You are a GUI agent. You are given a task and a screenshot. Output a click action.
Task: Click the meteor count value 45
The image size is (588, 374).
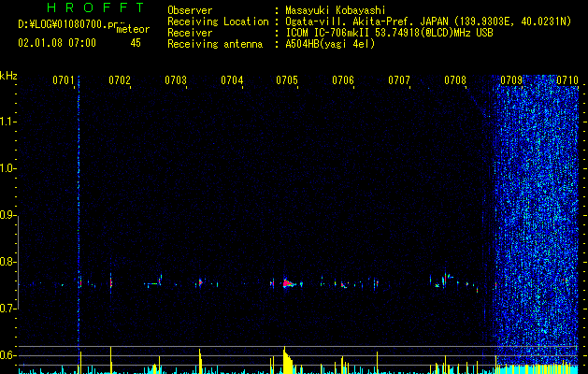[x=136, y=43]
